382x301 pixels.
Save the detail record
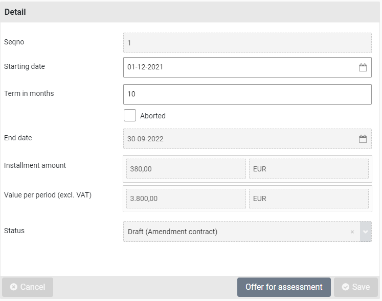pos(355,287)
